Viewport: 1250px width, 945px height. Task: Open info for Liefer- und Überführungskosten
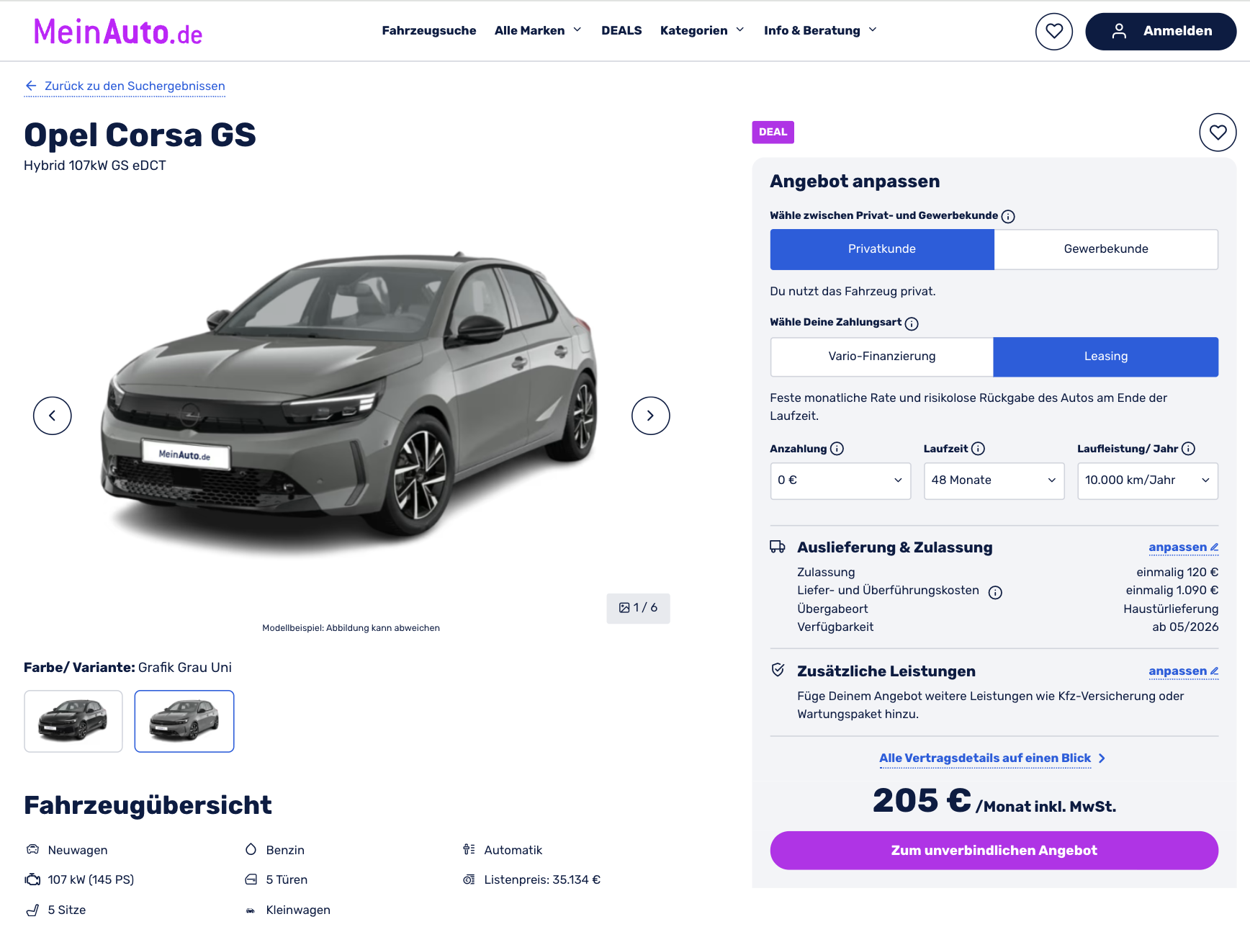[995, 592]
